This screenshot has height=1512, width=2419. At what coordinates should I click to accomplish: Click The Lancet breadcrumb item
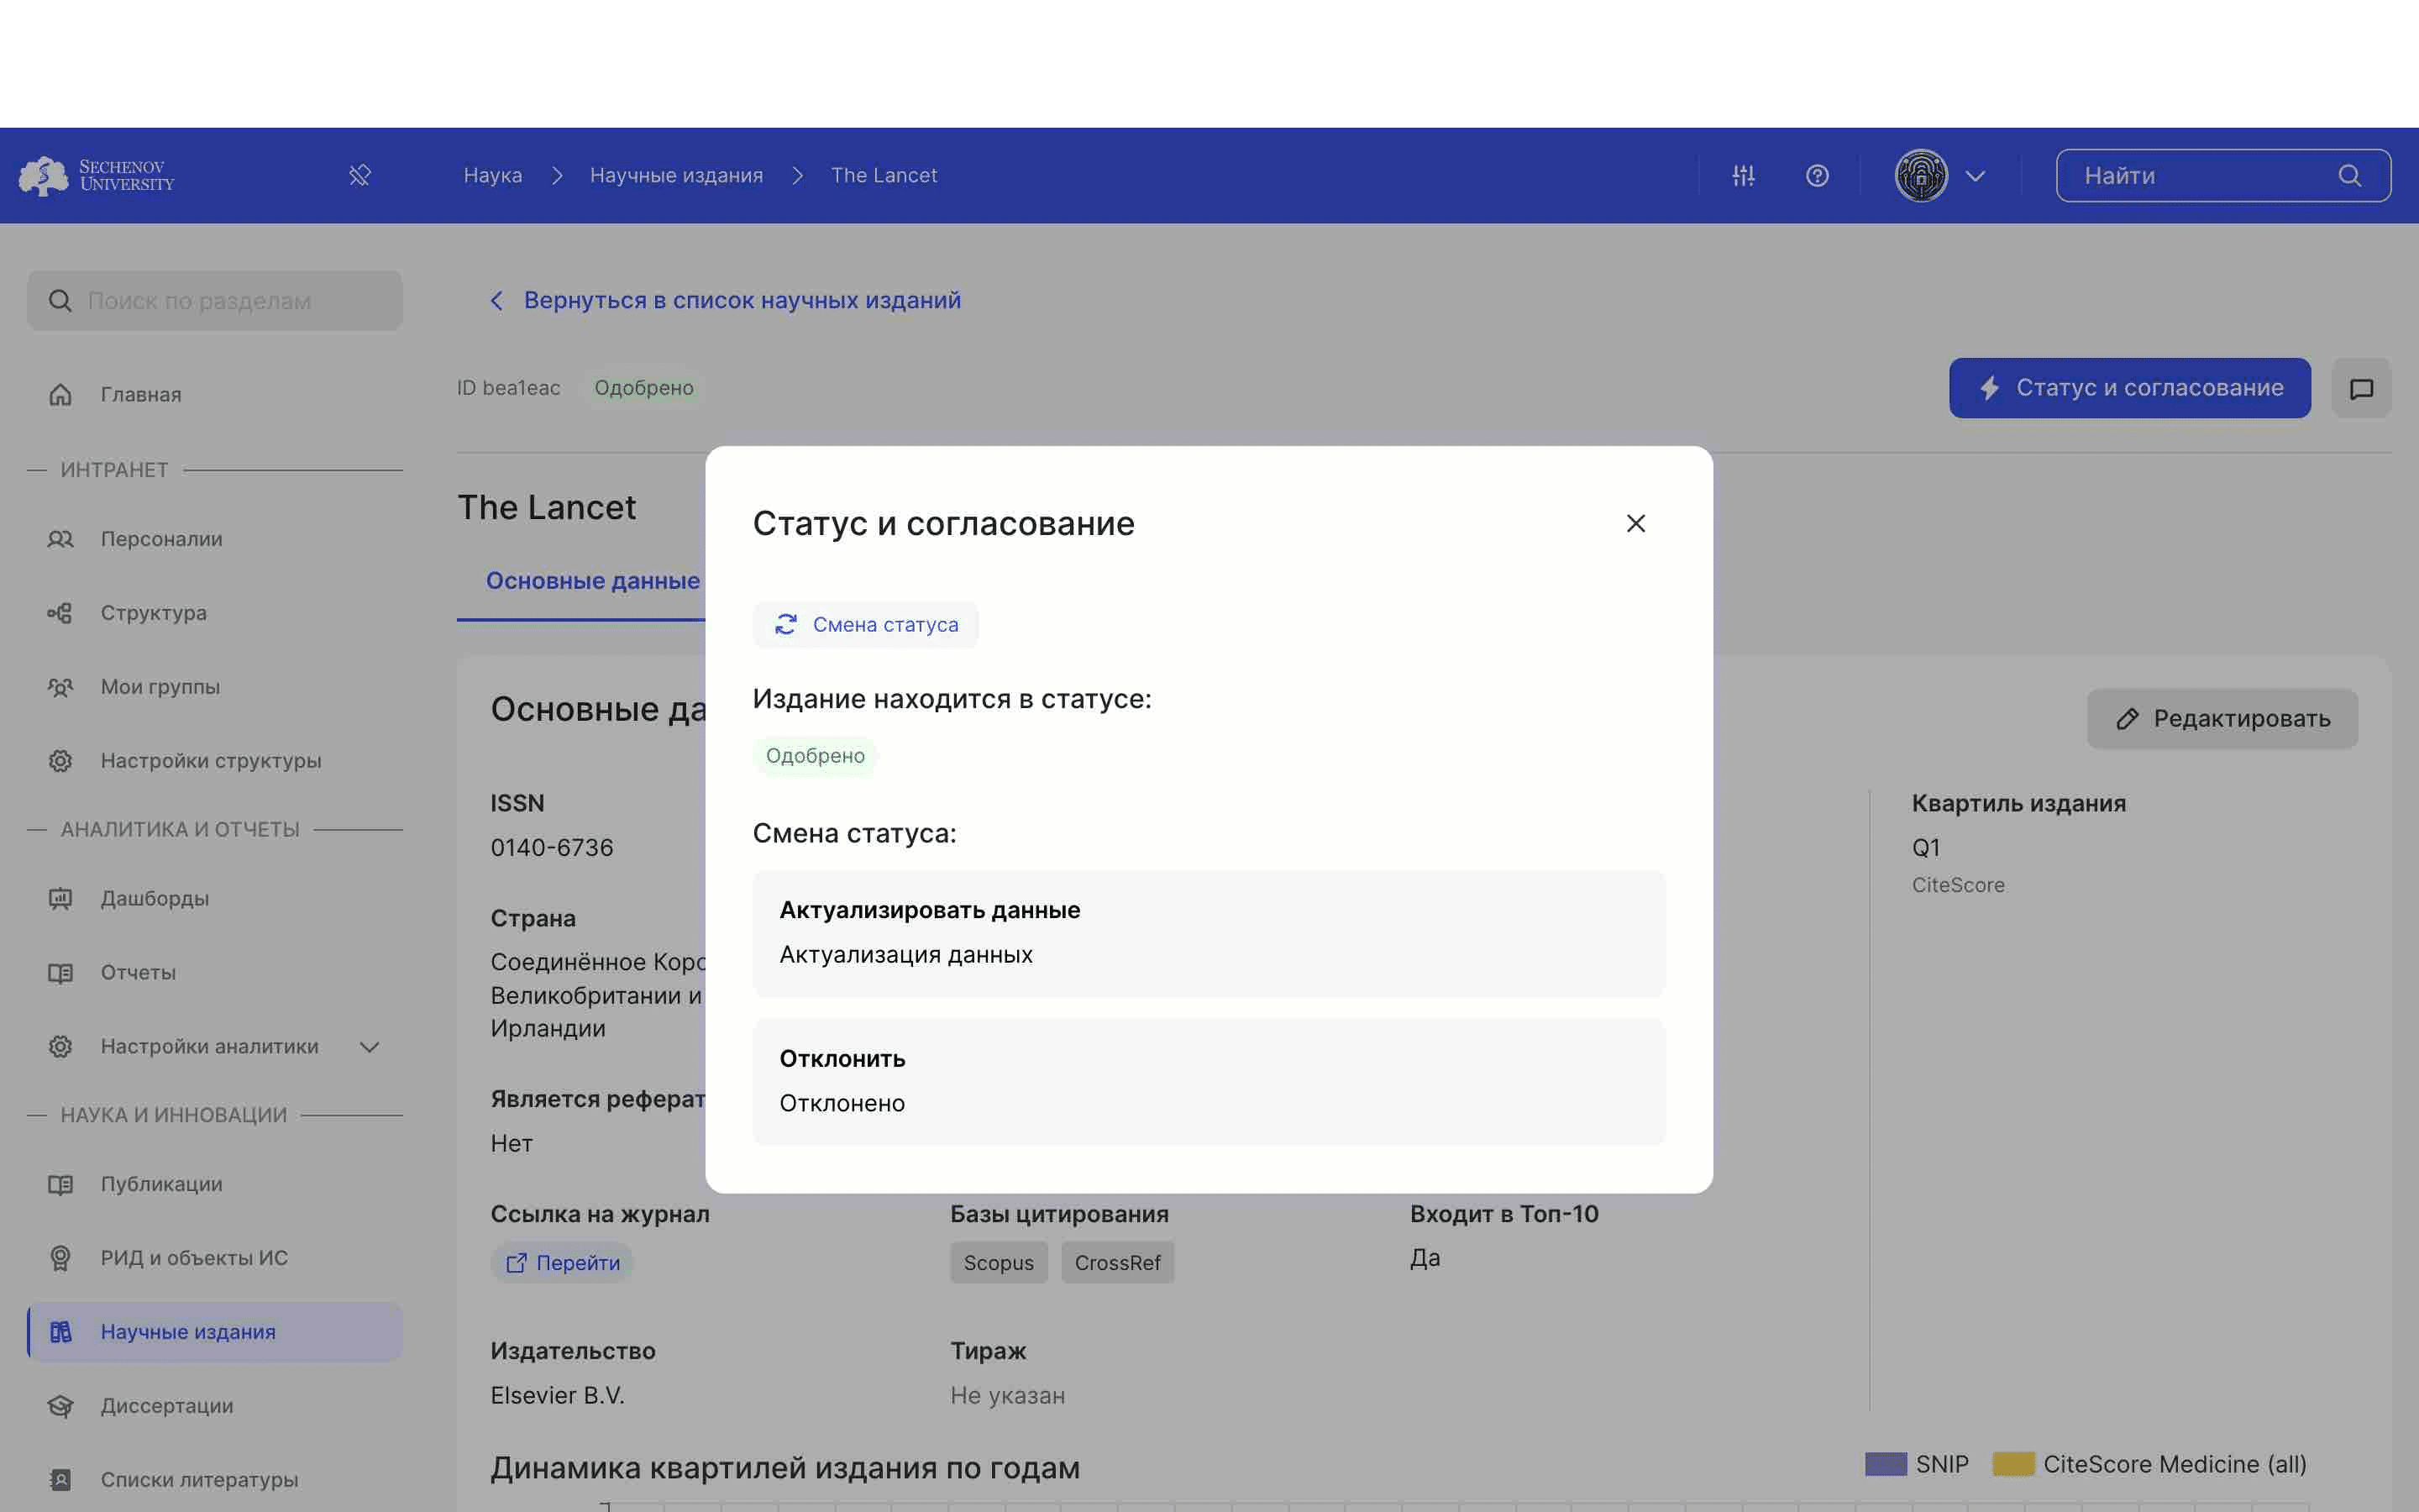click(x=884, y=175)
